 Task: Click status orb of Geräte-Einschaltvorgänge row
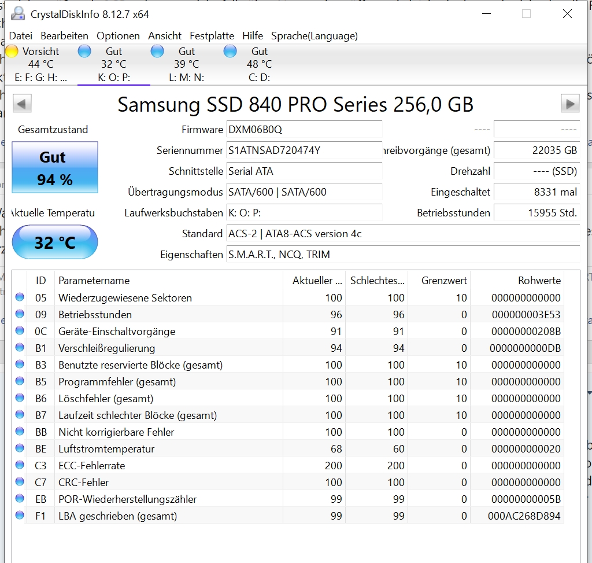20,331
